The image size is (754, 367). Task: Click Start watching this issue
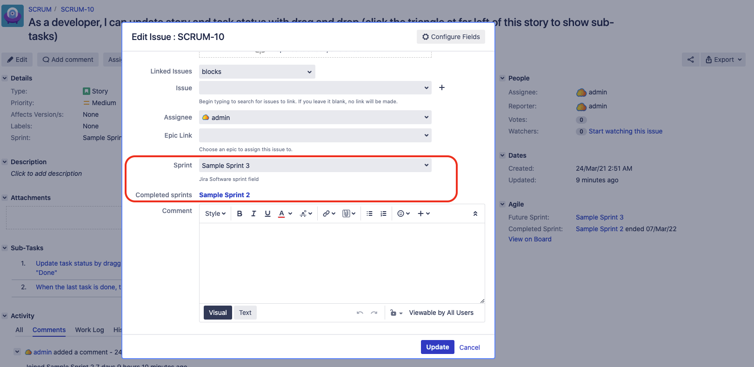pos(625,131)
